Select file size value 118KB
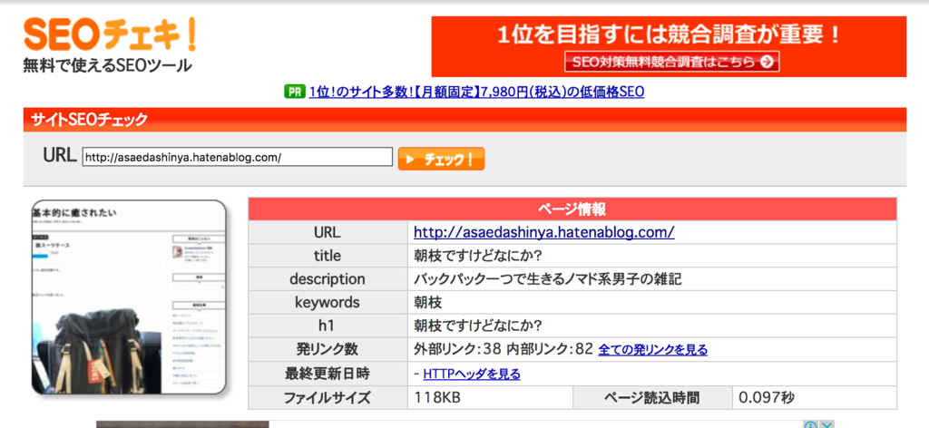This screenshot has width=929, height=428. (x=437, y=397)
